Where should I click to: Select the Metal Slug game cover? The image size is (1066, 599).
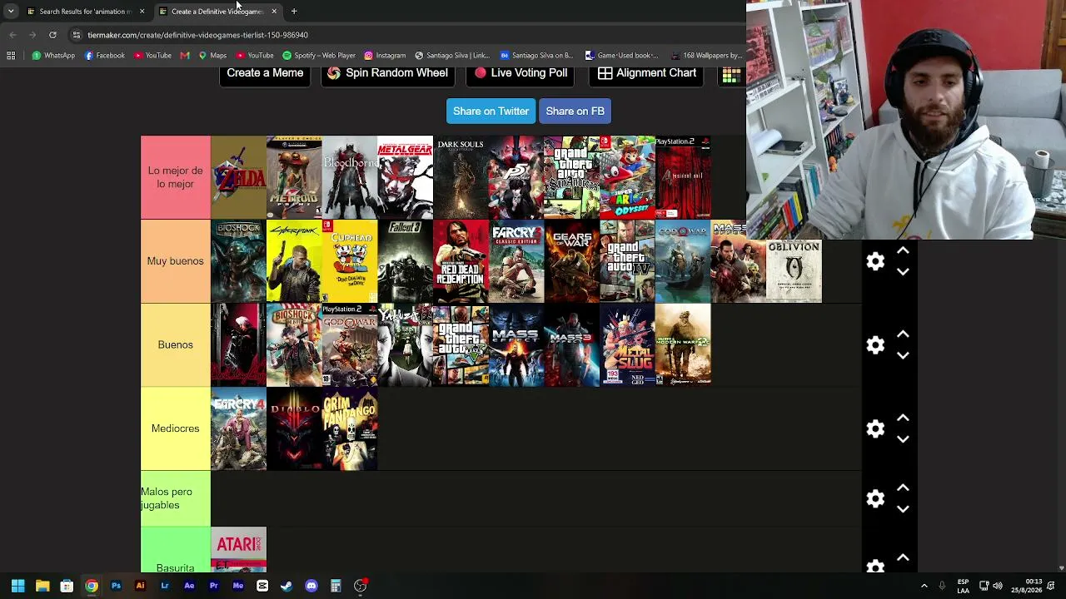point(627,345)
